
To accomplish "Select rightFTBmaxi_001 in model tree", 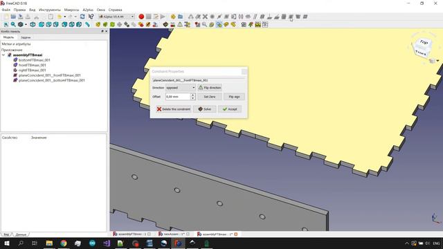I will point(33,71).
